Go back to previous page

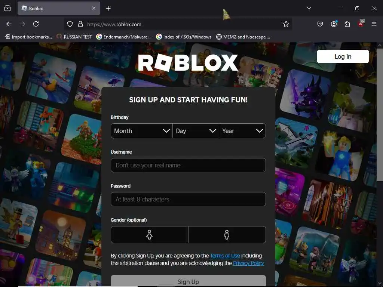point(9,24)
